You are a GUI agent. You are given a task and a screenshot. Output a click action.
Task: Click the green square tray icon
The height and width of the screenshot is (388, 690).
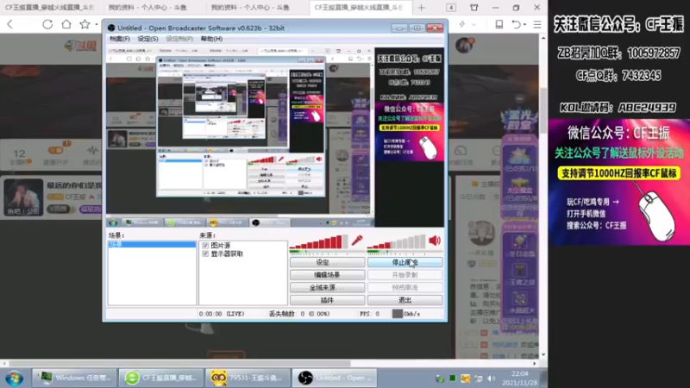(452, 379)
